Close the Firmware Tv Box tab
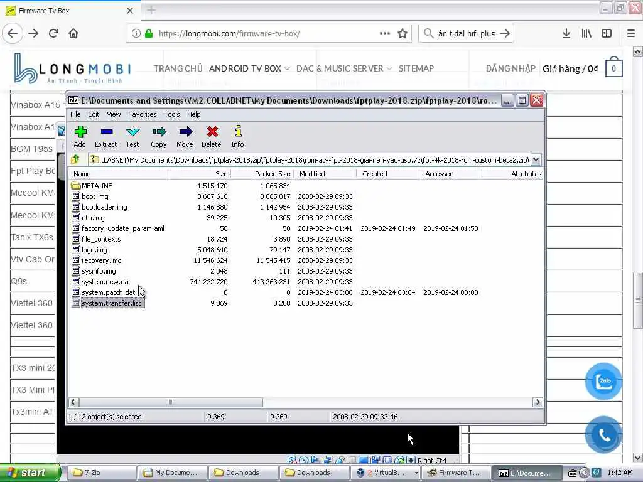The width and height of the screenshot is (643, 482). point(130,11)
